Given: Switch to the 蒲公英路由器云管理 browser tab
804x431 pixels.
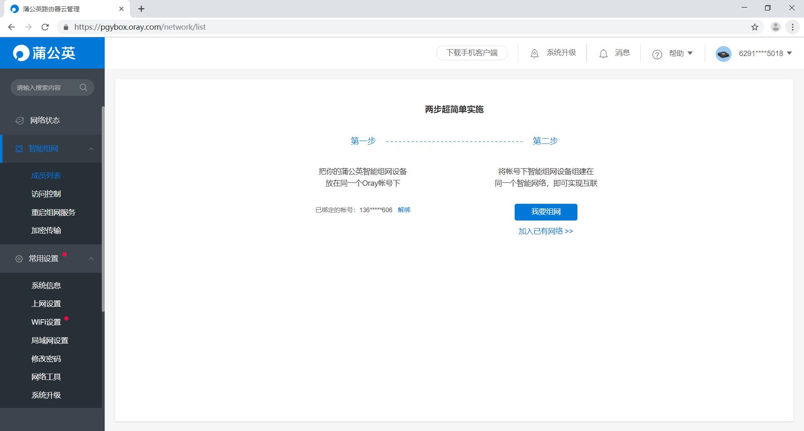Looking at the screenshot, I should pyautogui.click(x=50, y=9).
